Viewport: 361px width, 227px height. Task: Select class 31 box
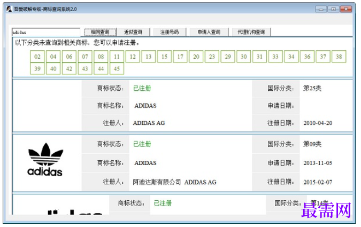[259, 57]
